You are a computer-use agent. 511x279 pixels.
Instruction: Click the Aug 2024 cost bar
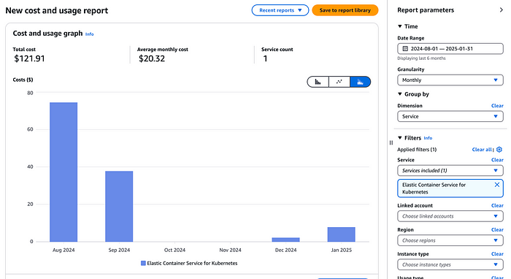64,172
